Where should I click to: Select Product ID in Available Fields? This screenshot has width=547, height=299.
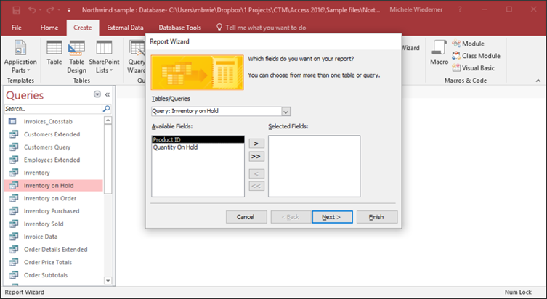[x=198, y=139]
